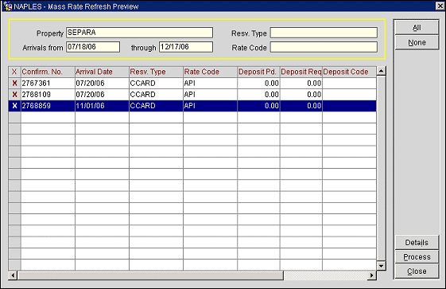Close the Mass Rate Refresh Preview window
The height and width of the screenshot is (289, 446).
tap(440, 6)
